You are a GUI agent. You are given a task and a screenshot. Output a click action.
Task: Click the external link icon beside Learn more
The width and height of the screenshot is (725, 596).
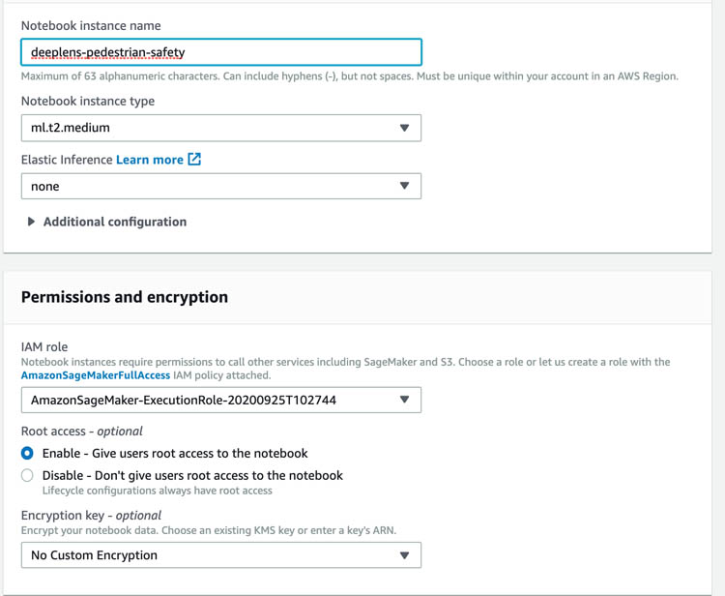[x=194, y=160]
